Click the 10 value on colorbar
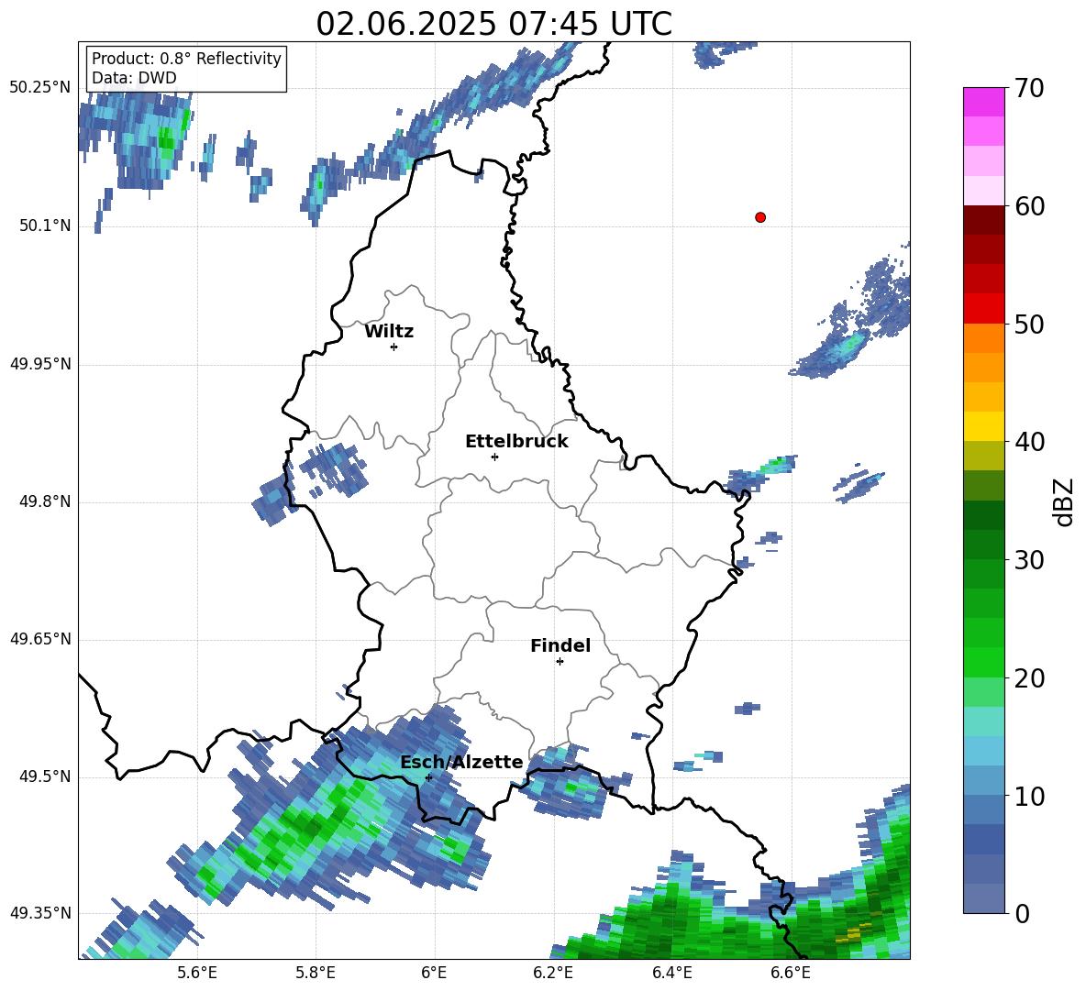 [x=1029, y=796]
